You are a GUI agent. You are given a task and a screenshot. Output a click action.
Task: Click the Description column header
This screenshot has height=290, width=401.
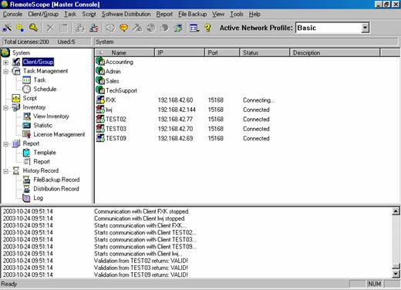tap(335, 52)
